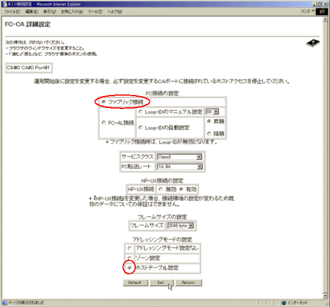This screenshot has width=330, height=307.
Task: Open the help book icon
Action: pos(313,43)
